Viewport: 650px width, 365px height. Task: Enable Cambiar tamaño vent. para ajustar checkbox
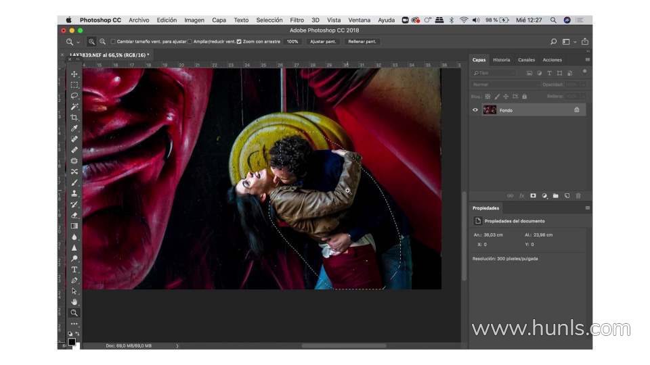pos(113,42)
